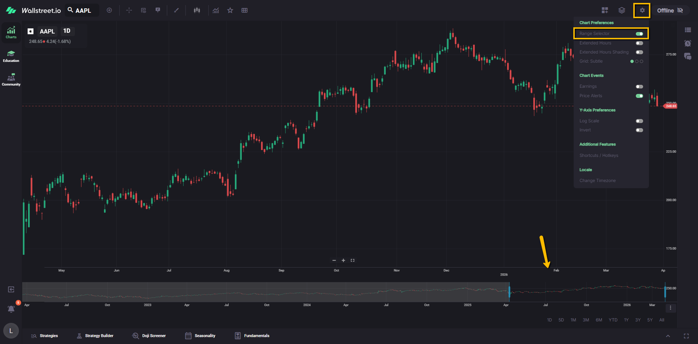The image size is (698, 344).
Task: Select the candlestick chart type icon
Action: (x=197, y=11)
